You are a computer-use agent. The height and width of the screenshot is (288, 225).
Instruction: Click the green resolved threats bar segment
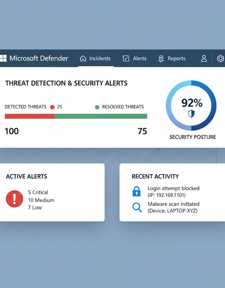point(101,116)
